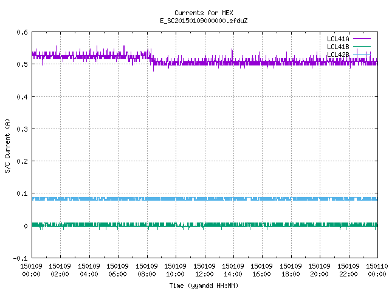
Task: Click the y-axis tick value 0.3
Action: pos(22,129)
